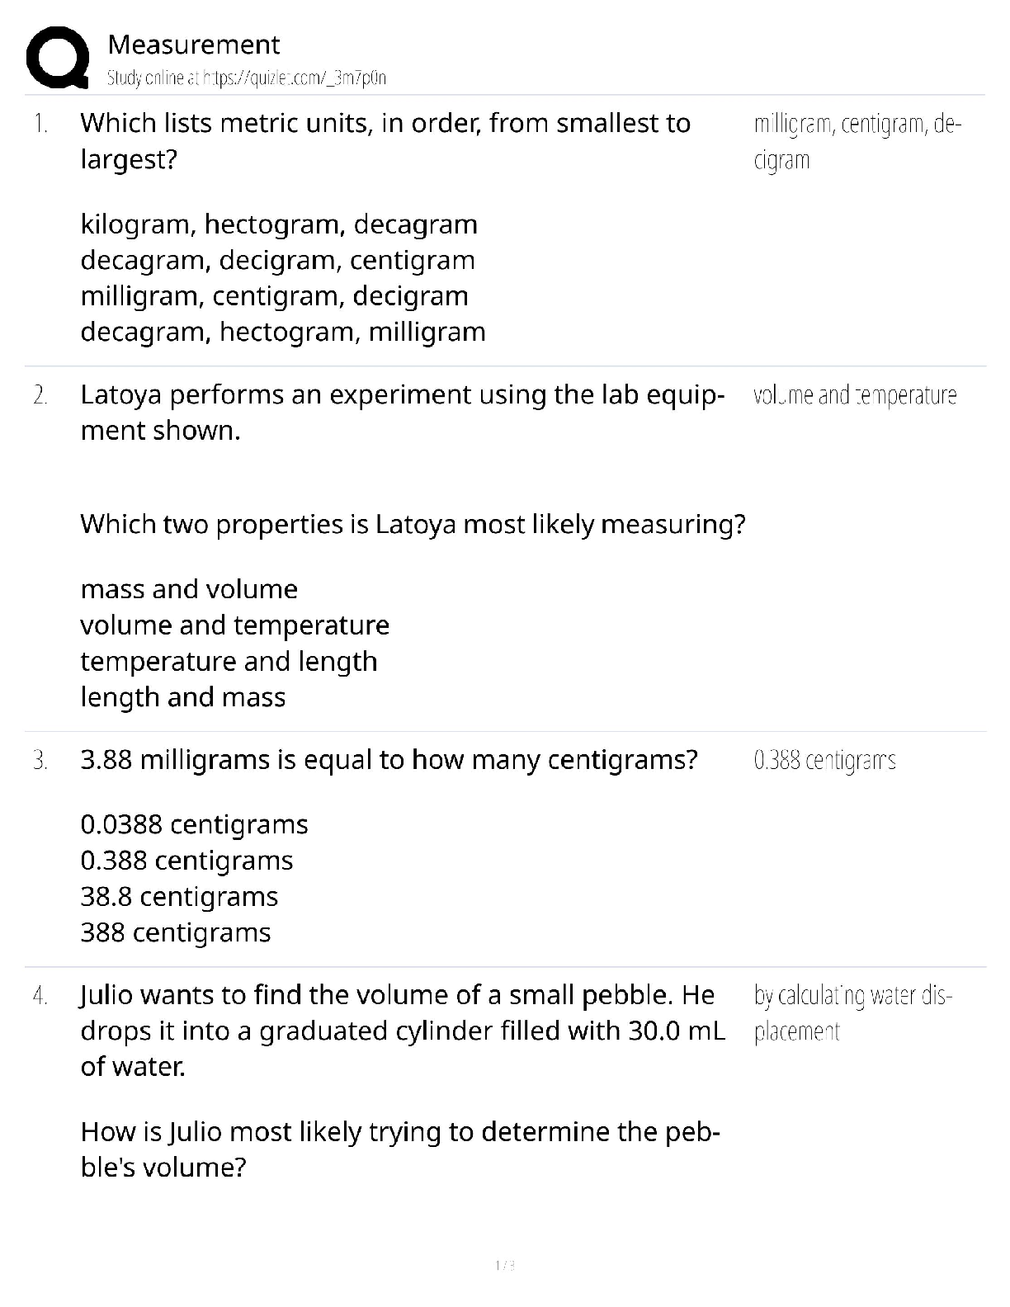Click the page number indicator at bottom
This screenshot has width=1010, height=1307.
(x=504, y=1265)
